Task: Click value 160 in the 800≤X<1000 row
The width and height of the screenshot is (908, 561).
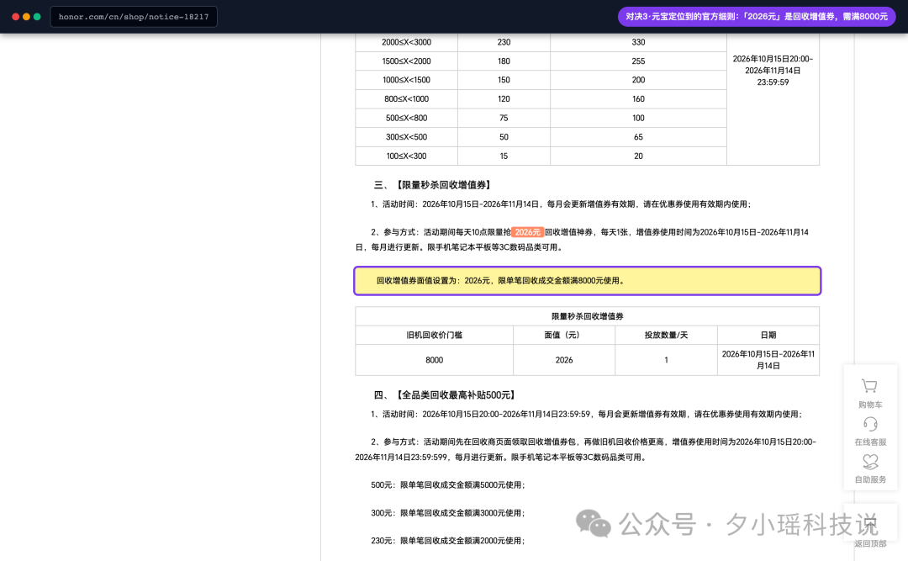Action: point(638,99)
